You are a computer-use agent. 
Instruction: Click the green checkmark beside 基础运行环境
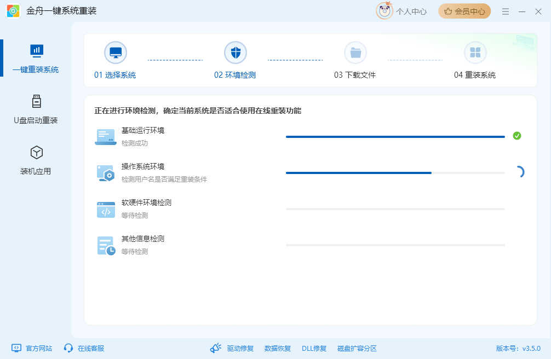(517, 136)
